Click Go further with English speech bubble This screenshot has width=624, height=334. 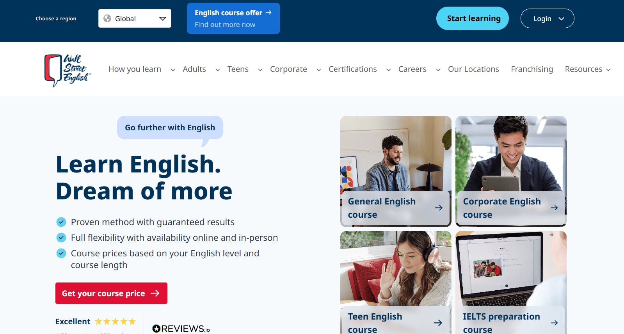tap(170, 128)
